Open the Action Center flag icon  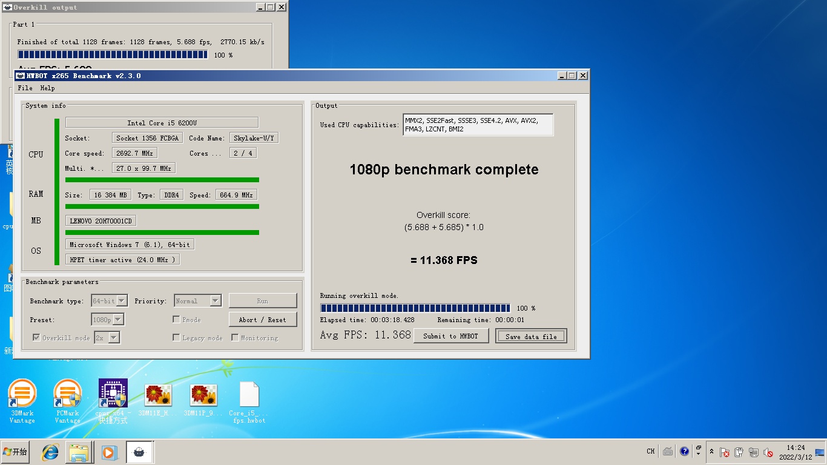725,452
